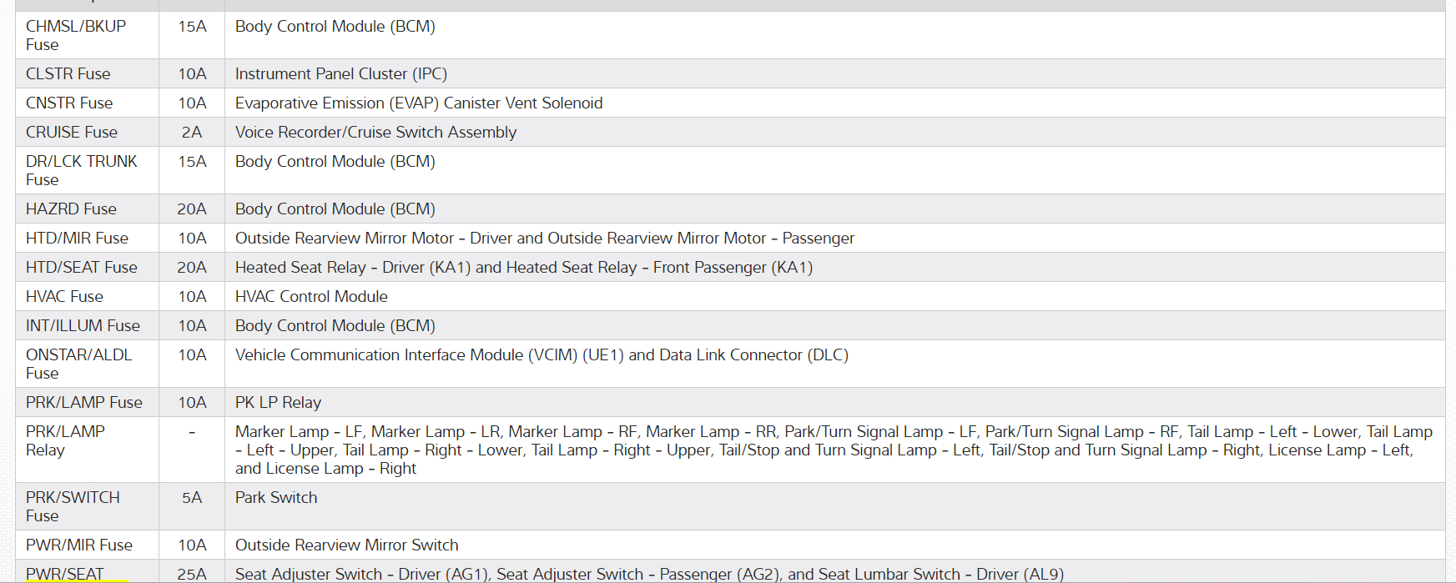Click the PK LP Relay text
The width and height of the screenshot is (1456, 583).
(278, 402)
